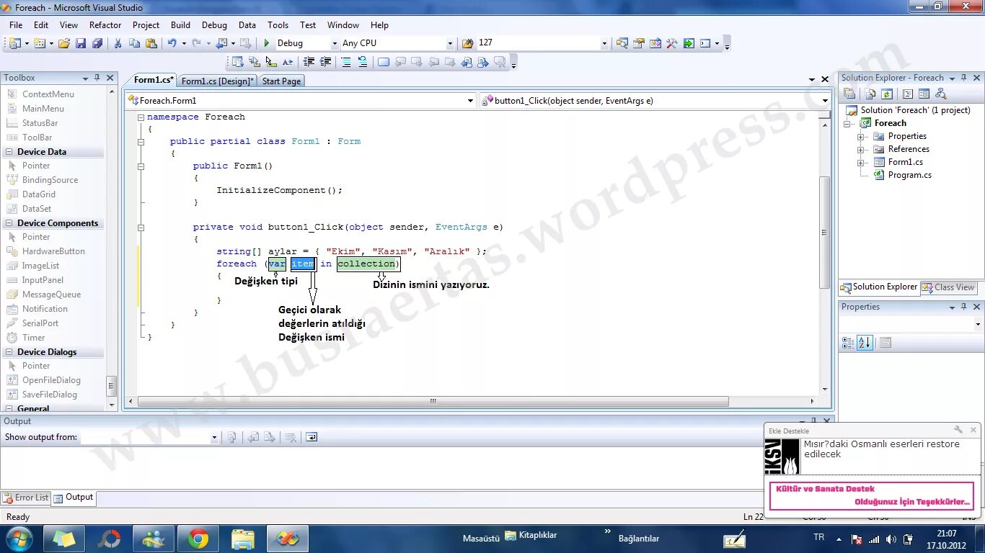Select the Timer toolbox item

(33, 338)
